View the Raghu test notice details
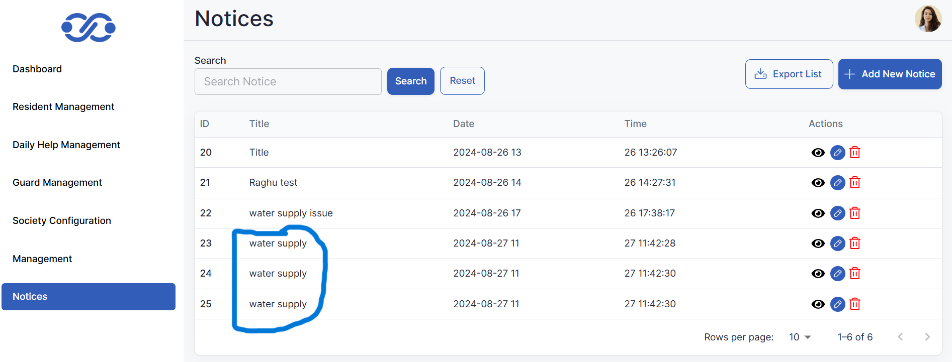The image size is (952, 362). [x=818, y=183]
